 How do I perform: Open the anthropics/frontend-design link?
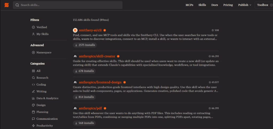point(100,82)
